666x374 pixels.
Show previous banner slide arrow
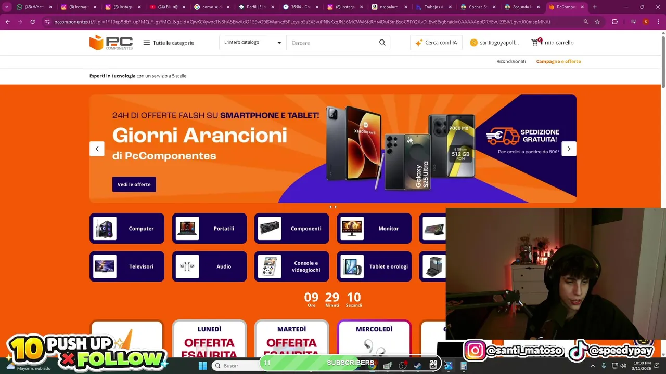point(97,149)
